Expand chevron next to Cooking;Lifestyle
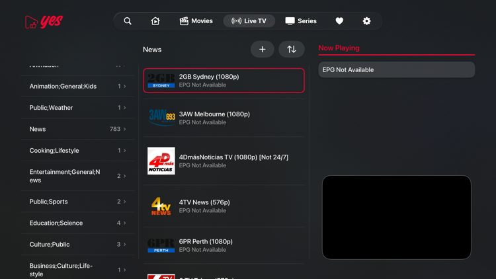The width and height of the screenshot is (496, 279). coord(124,151)
